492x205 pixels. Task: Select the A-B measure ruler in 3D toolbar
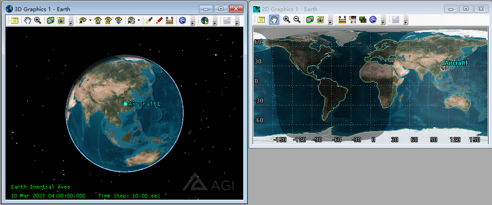(x=170, y=21)
